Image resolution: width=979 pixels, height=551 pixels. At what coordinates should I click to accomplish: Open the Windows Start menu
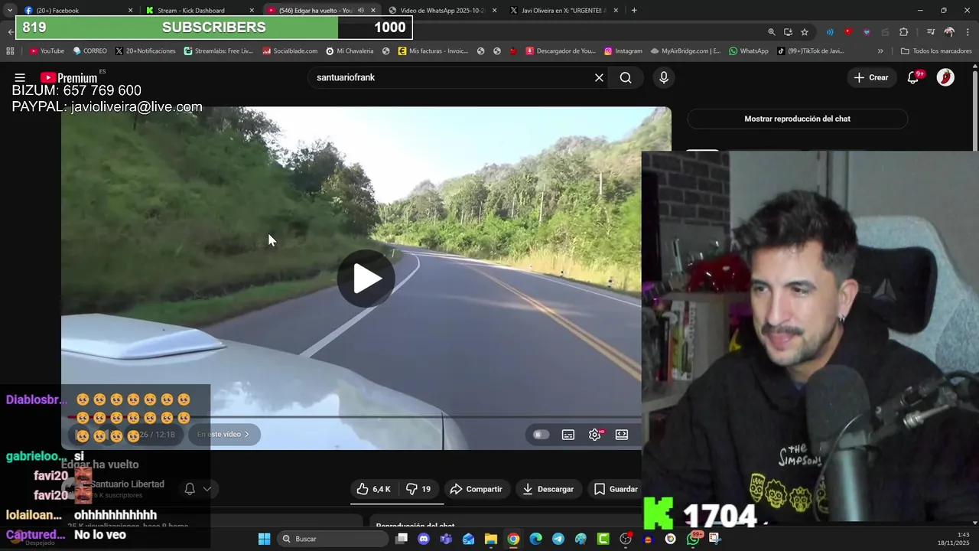(x=264, y=539)
